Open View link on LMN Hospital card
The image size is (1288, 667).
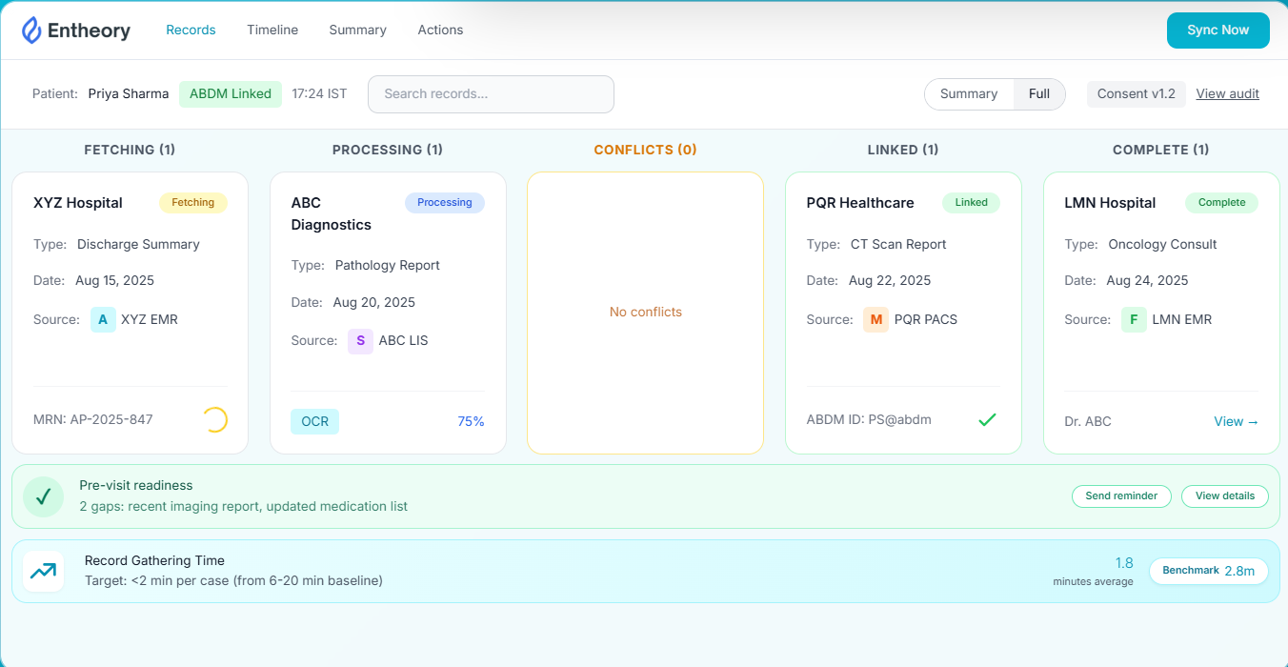(x=1236, y=421)
